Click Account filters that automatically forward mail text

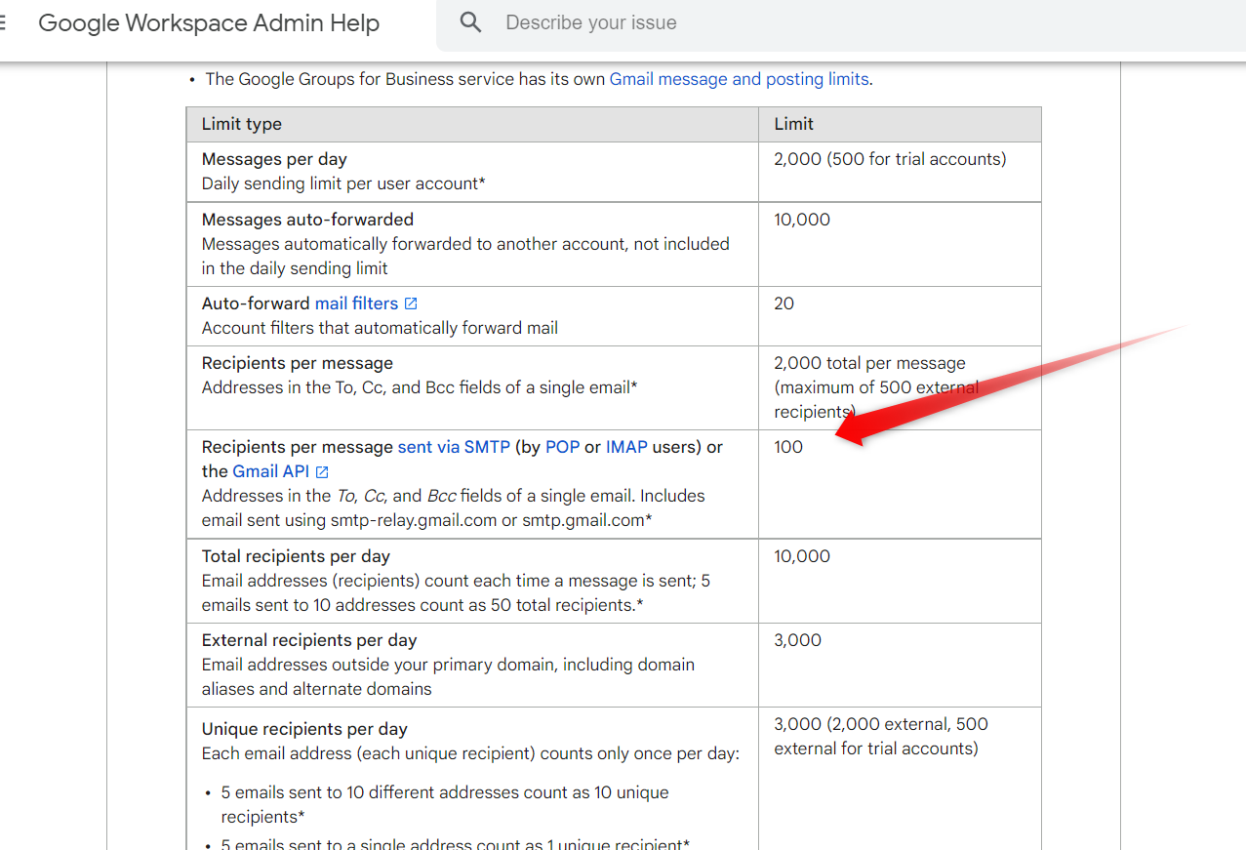click(x=380, y=328)
